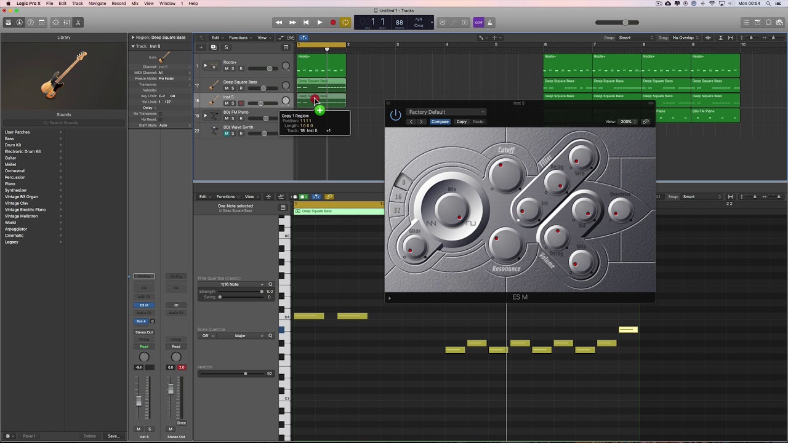Click the Copy button in ES M plugin
Image resolution: width=788 pixels, height=443 pixels.
(x=461, y=122)
